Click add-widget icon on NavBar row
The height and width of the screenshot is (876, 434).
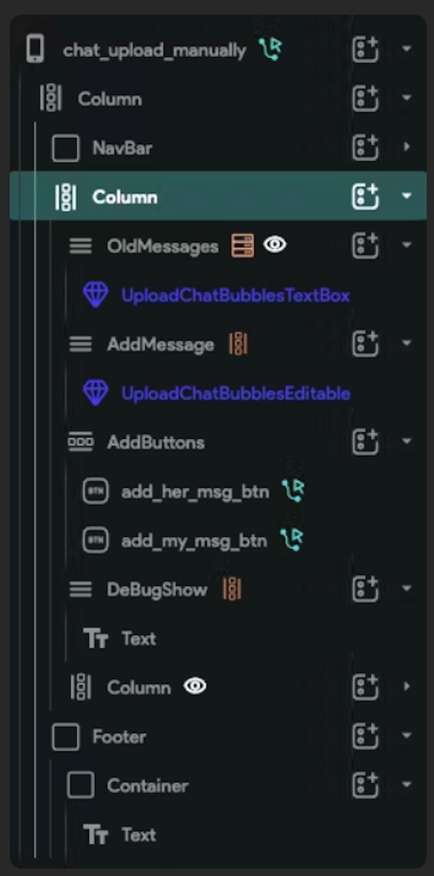pyautogui.click(x=365, y=147)
